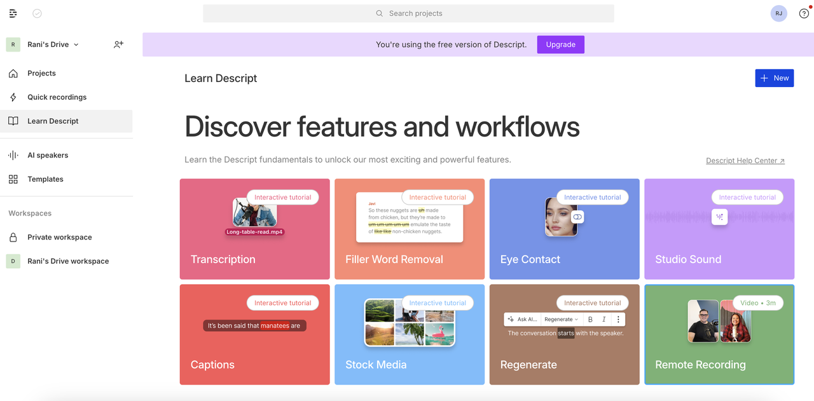Click the Long-table-read.mp4 file label
Screen dimensions: 814x401
254,232
